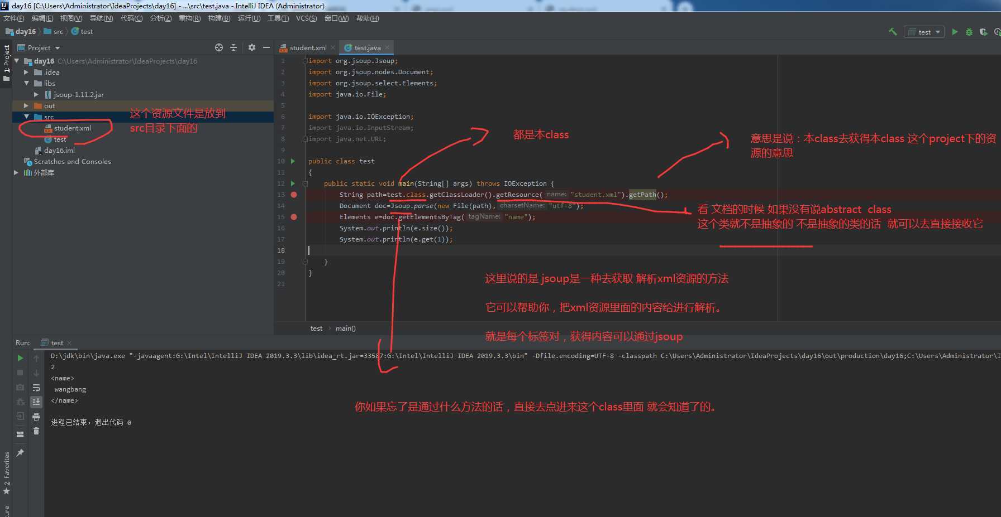The image size is (1001, 517).
Task: Click the getResource call on line 13
Action: pos(517,195)
